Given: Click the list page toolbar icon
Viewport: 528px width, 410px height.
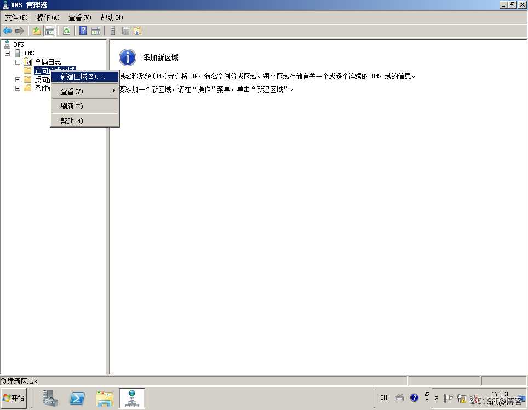Looking at the screenshot, I should click(125, 31).
